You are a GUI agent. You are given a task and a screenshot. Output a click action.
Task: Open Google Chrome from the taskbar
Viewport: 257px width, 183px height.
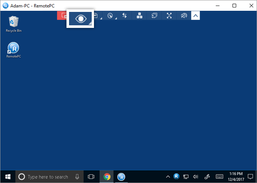pyautogui.click(x=107, y=177)
